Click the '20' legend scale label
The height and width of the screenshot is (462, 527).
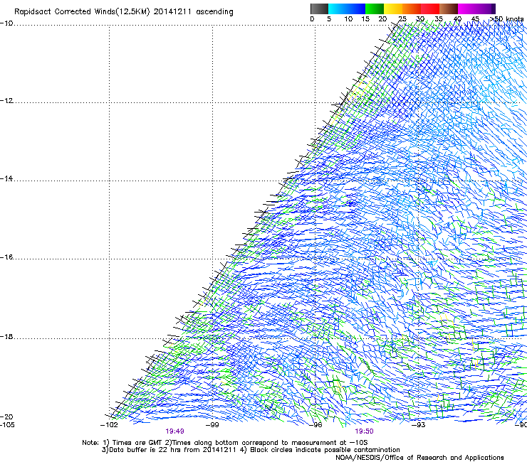pyautogui.click(x=382, y=19)
